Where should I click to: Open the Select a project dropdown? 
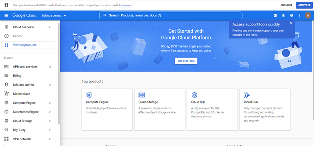54,16
